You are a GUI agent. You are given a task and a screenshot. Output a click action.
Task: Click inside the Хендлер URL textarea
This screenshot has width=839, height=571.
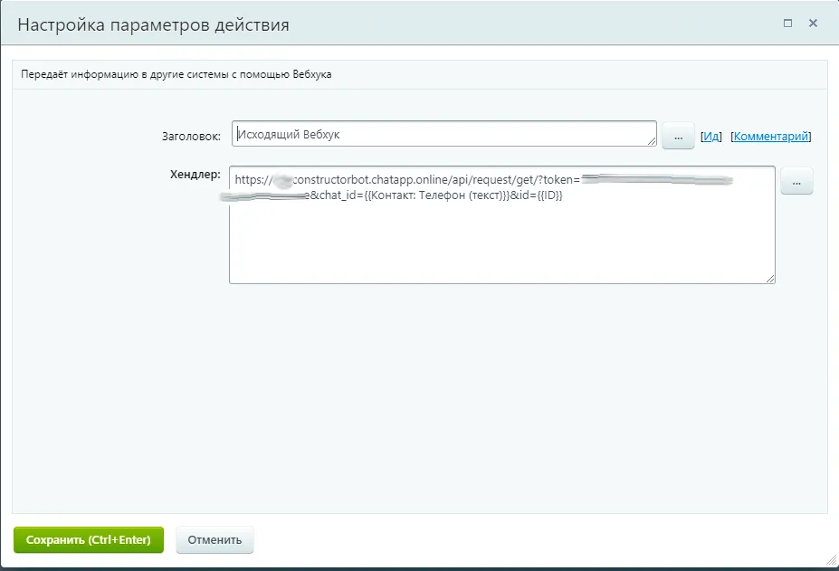[502, 224]
